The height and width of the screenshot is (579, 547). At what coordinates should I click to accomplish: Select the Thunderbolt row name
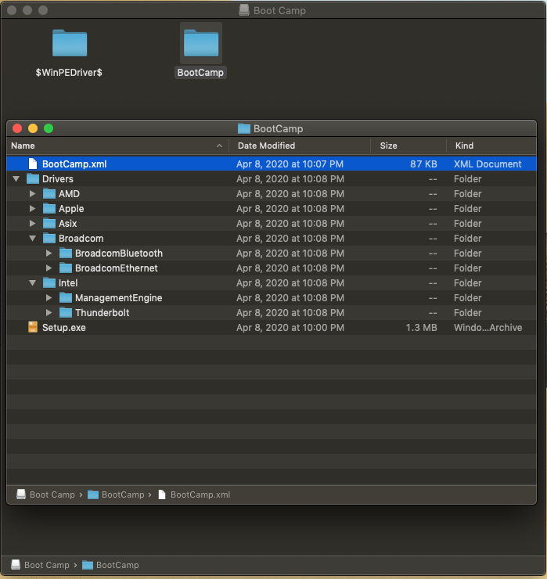pos(103,313)
